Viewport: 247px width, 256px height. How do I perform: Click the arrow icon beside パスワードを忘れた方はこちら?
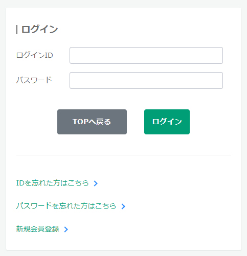click(123, 206)
